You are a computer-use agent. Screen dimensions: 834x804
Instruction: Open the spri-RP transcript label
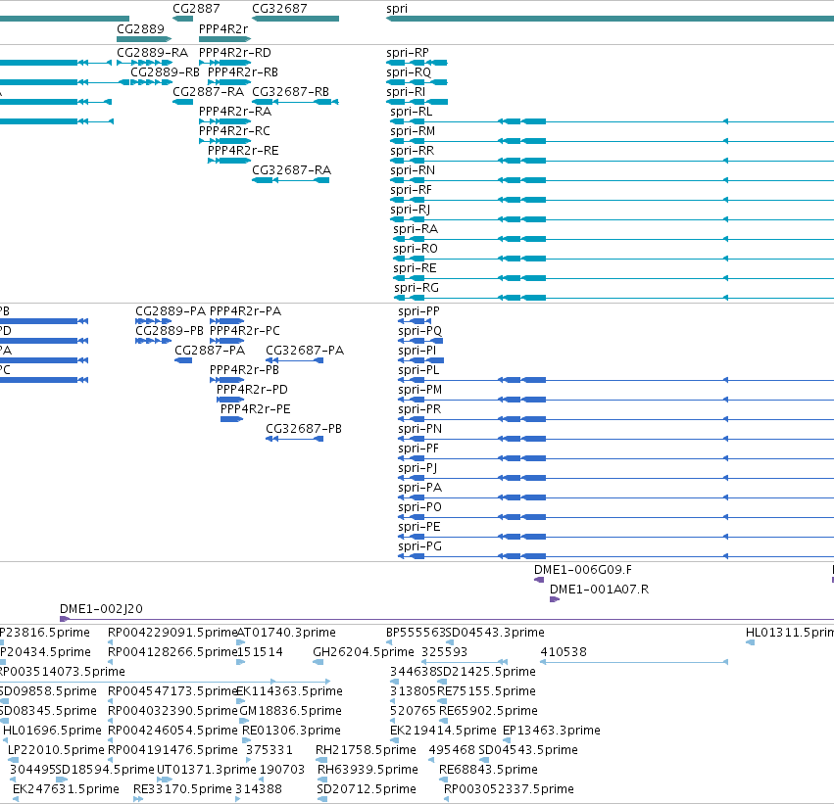pos(408,53)
